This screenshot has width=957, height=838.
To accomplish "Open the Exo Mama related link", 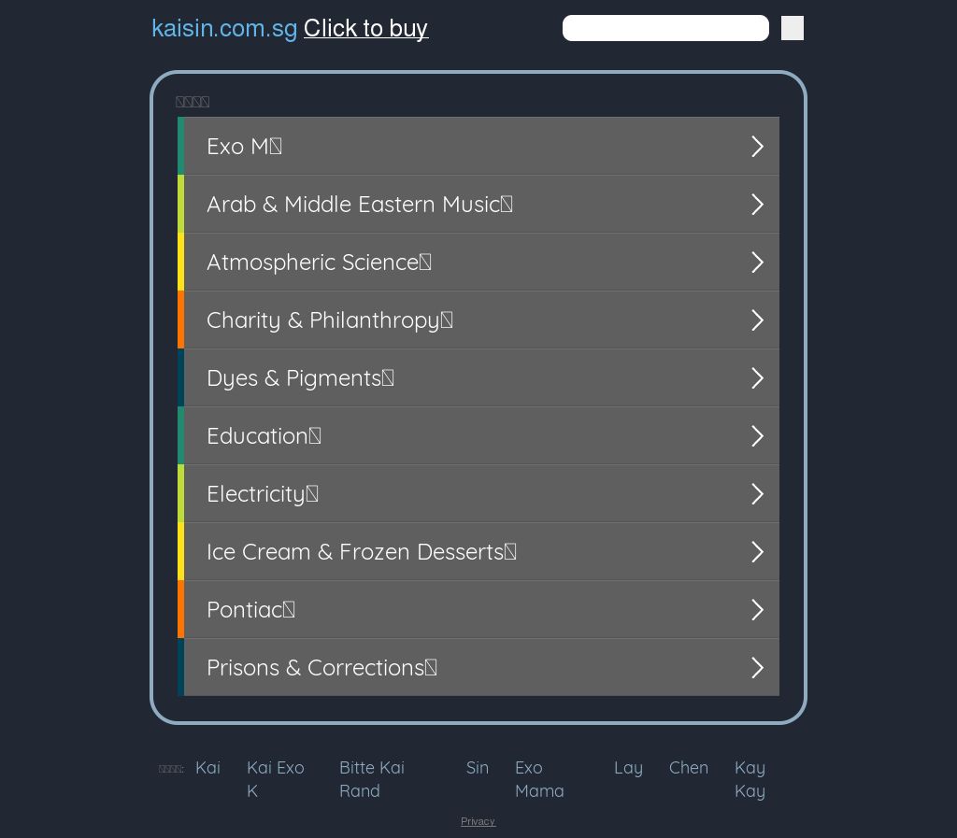I will (539, 779).
